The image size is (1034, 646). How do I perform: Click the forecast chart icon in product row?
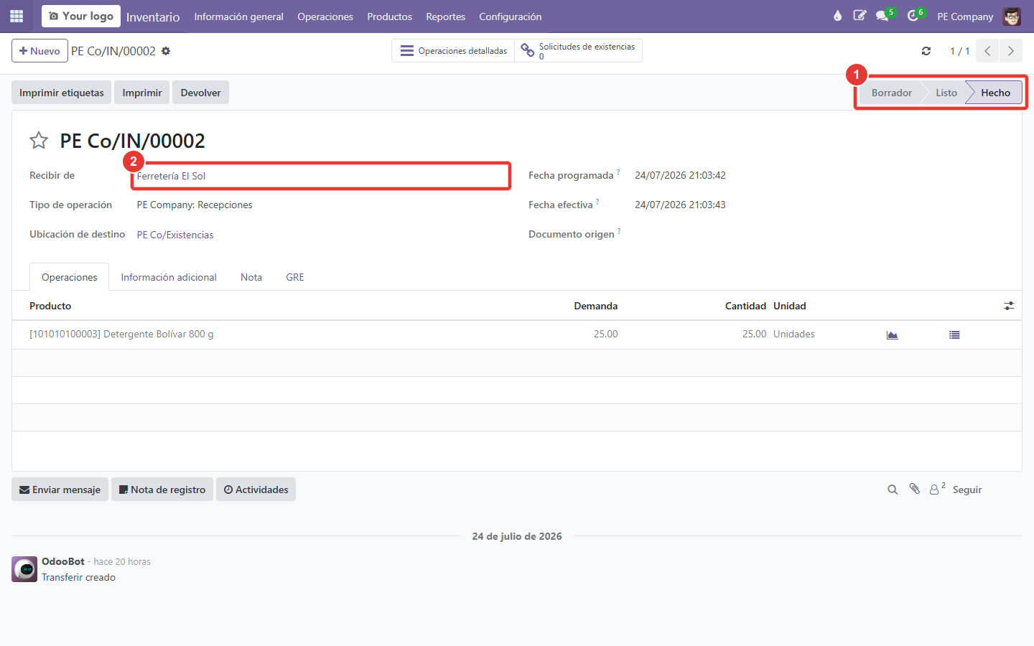point(892,334)
